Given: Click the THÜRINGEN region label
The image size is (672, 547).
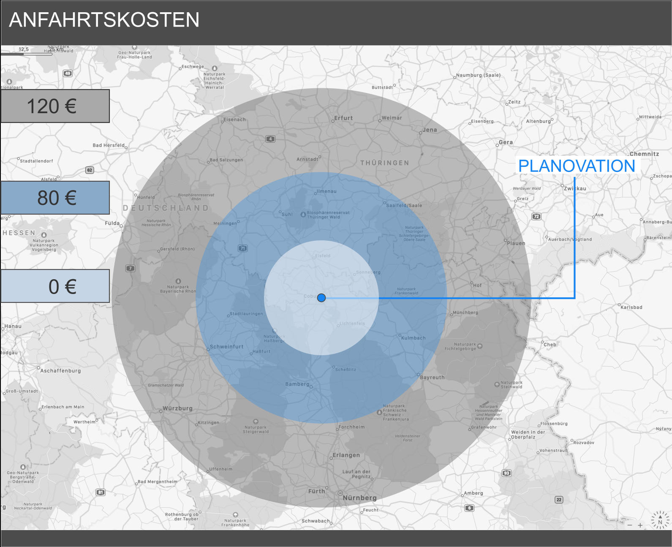Looking at the screenshot, I should (385, 163).
